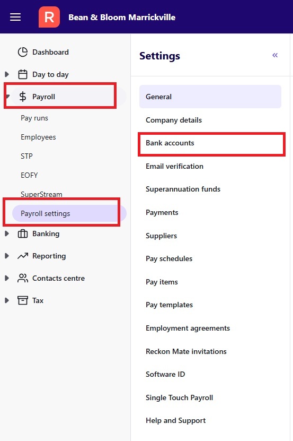The height and width of the screenshot is (441, 293).
Task: Open the hamburger menu icon
Action: (15, 17)
